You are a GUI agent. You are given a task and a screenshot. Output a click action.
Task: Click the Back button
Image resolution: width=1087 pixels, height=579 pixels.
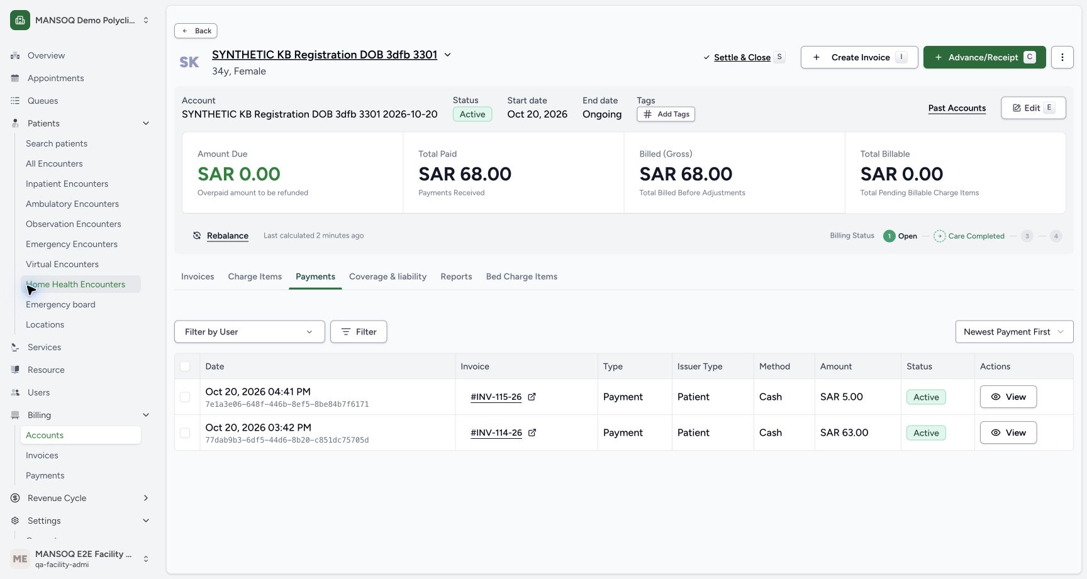(x=196, y=31)
